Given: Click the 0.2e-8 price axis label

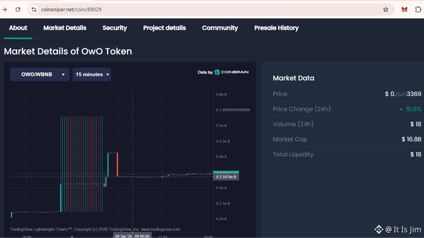Looking at the screenshot, I should pyautogui.click(x=221, y=219).
